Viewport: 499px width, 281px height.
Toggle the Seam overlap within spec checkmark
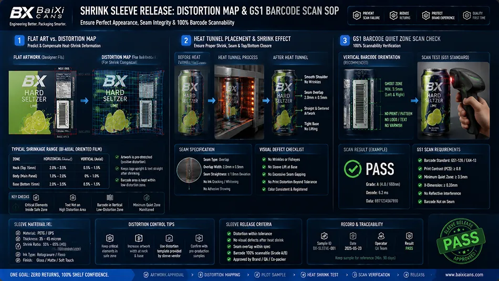[229, 246]
